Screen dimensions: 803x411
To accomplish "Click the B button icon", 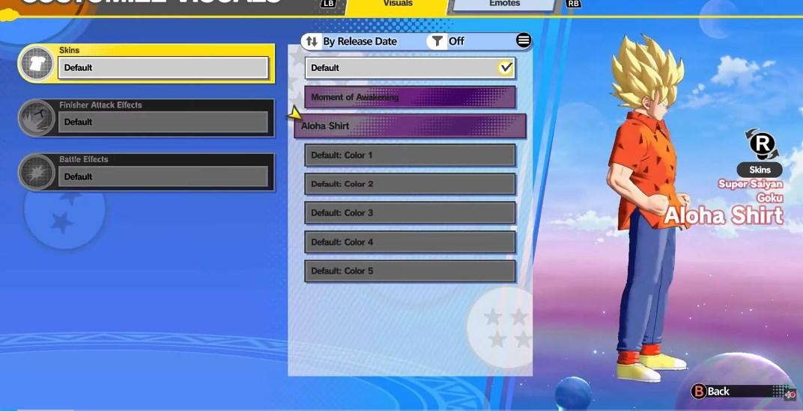I will (699, 392).
